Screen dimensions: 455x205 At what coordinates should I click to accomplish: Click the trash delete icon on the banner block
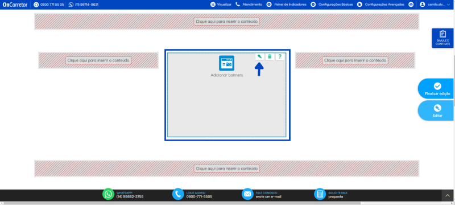pos(270,56)
